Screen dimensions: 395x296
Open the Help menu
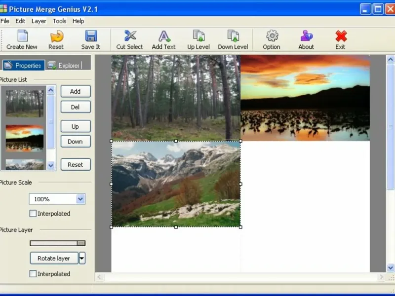[x=79, y=21]
